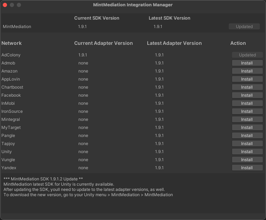This screenshot has height=220, width=266.
Task: Install the Mintegral adapter
Action: [x=247, y=119]
